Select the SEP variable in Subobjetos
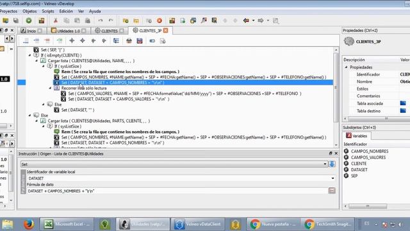 [354, 176]
